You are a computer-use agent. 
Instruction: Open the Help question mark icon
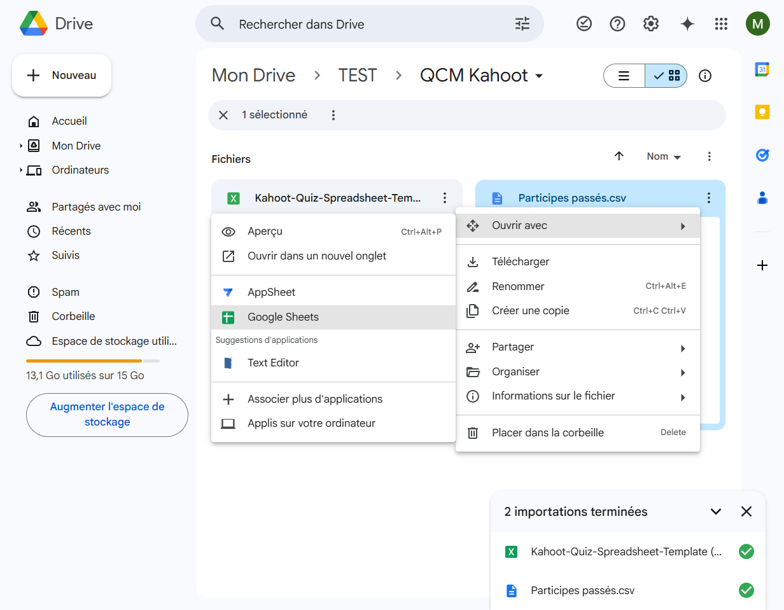point(617,24)
